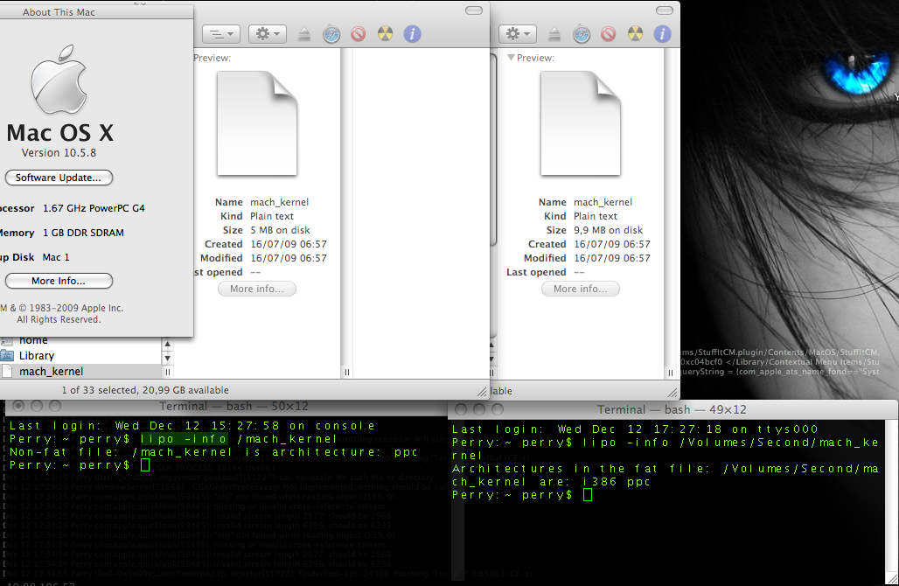This screenshot has width=899, height=586.
Task: Click the red prohibit icon in left Finder toolbar
Action: [359, 34]
